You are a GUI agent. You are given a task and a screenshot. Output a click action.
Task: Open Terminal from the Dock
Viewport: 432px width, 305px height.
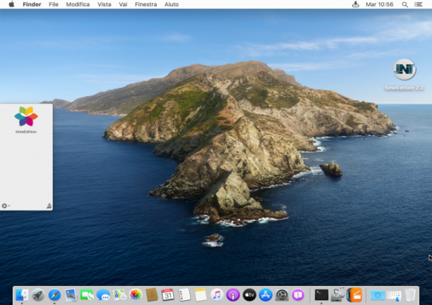pos(321,295)
